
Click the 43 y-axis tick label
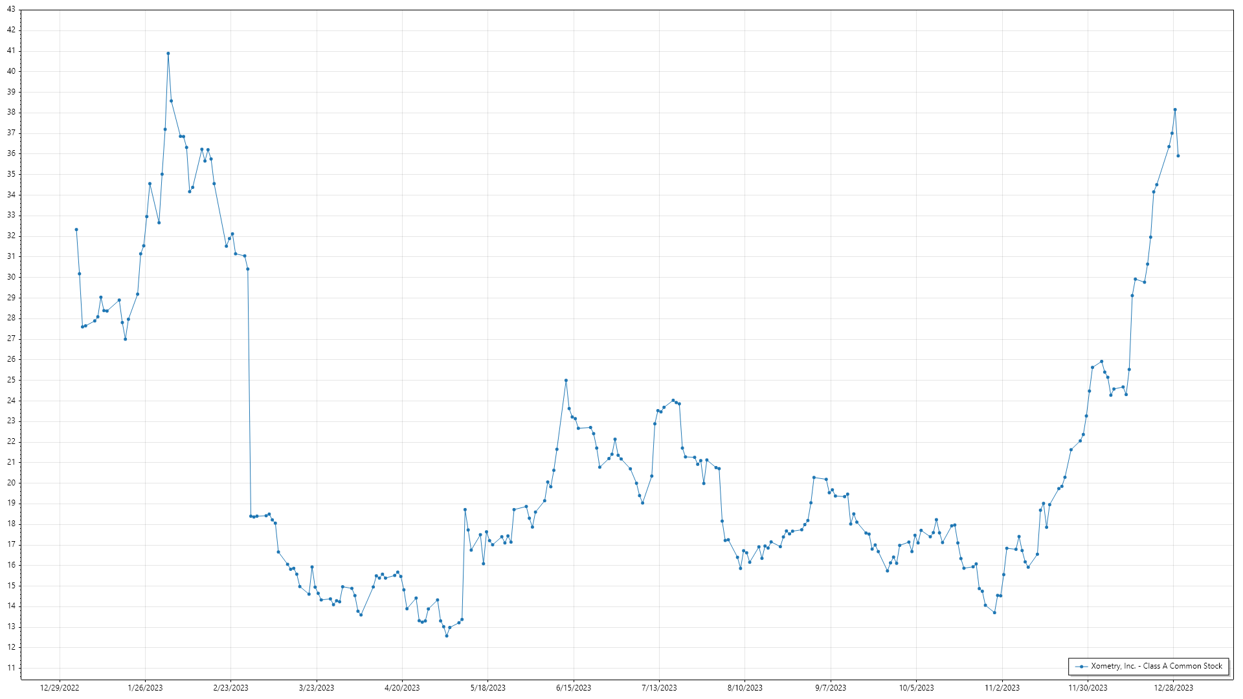11,10
